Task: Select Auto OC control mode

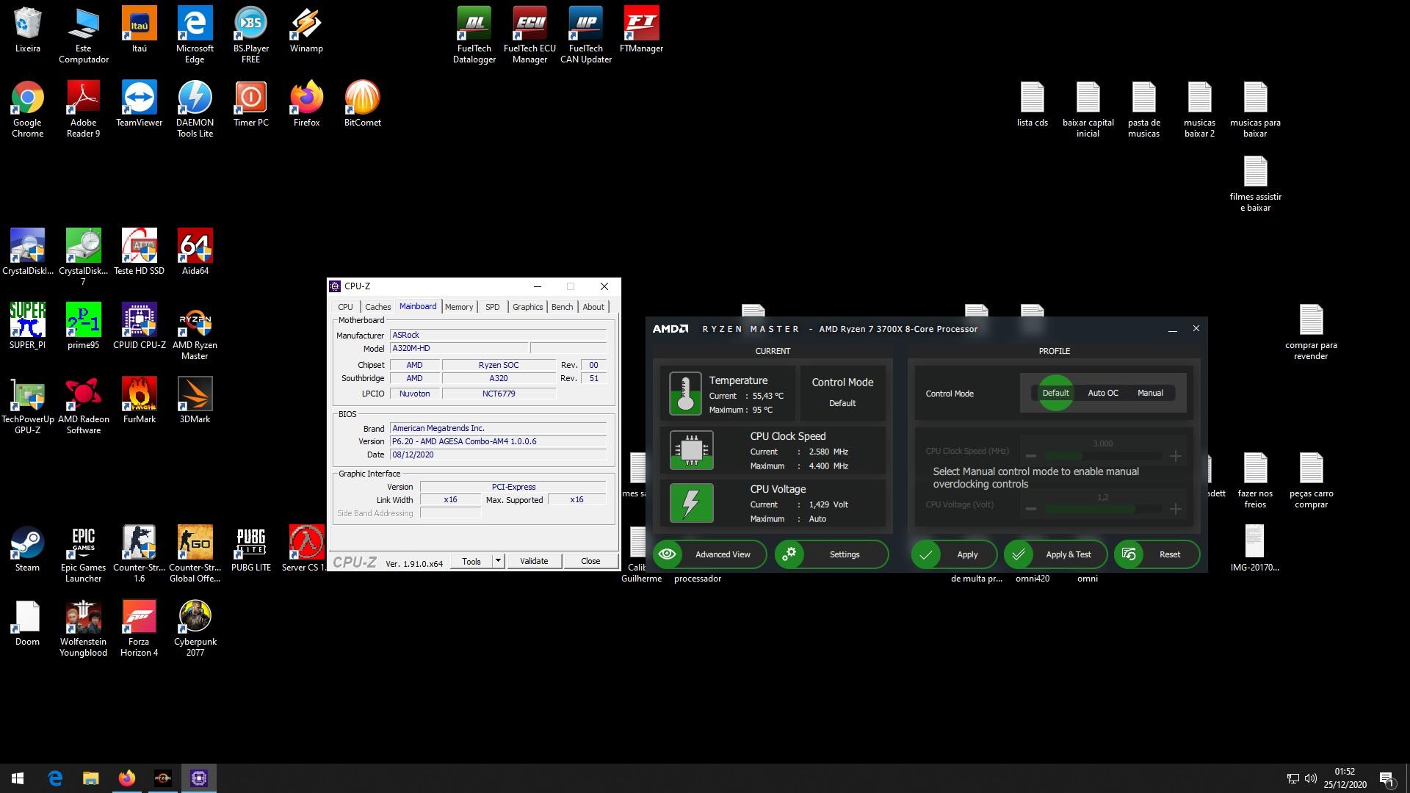Action: (1103, 393)
